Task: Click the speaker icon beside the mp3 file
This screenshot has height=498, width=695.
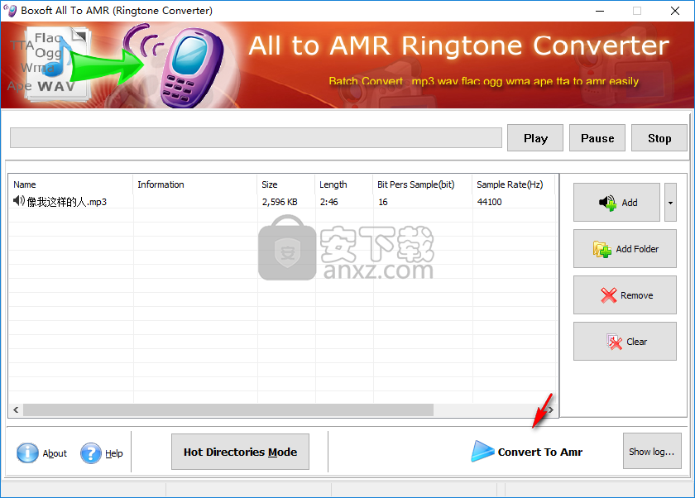Action: coord(18,201)
